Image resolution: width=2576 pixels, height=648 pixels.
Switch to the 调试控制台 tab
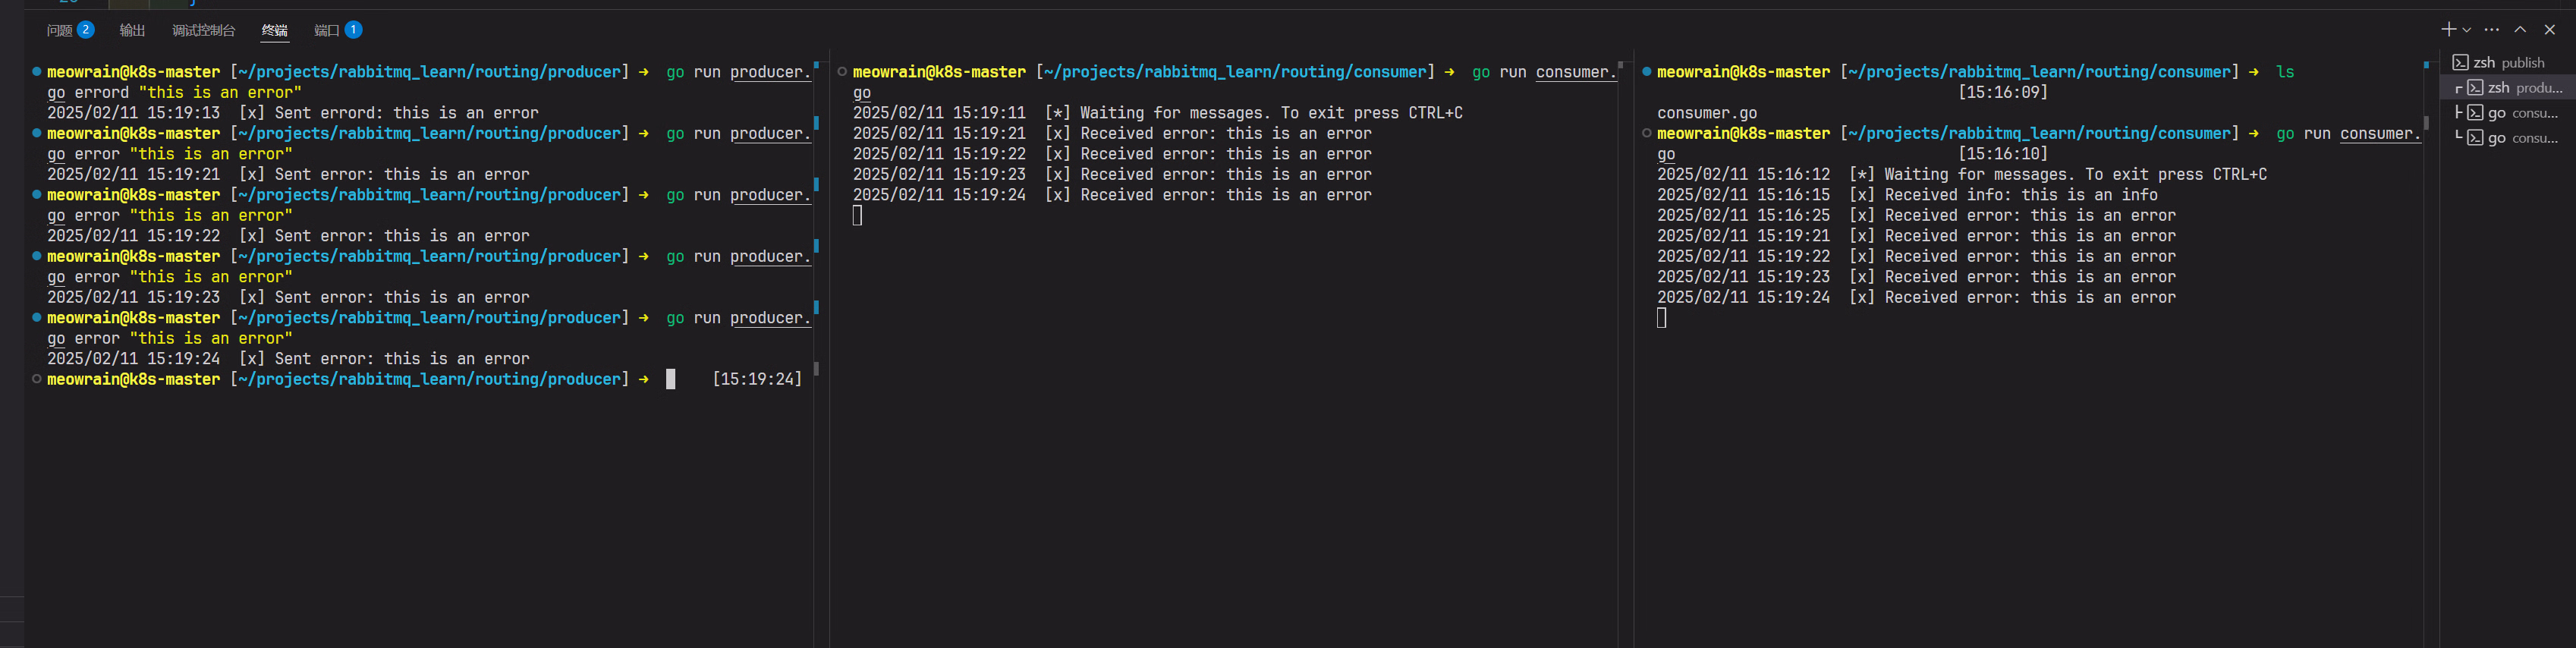[x=203, y=30]
